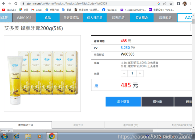Open the Chrome profile avatar

point(185,4)
